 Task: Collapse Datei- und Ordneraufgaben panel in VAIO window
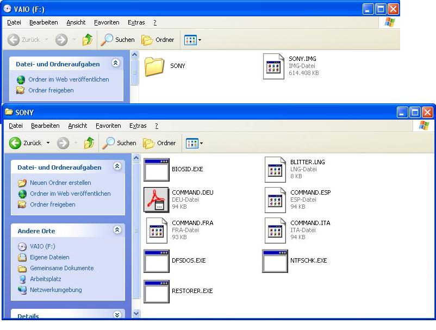pyautogui.click(x=115, y=63)
